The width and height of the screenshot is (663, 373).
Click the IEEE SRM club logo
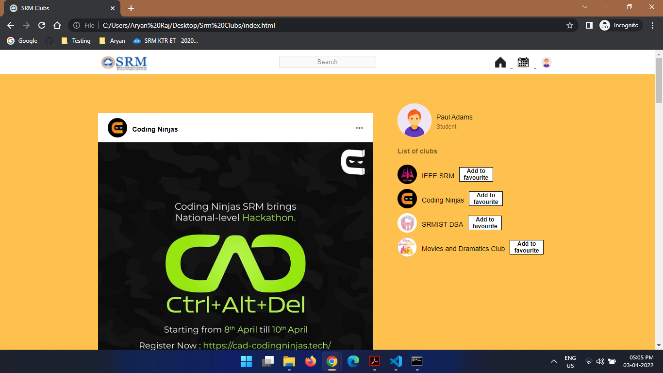tap(407, 174)
